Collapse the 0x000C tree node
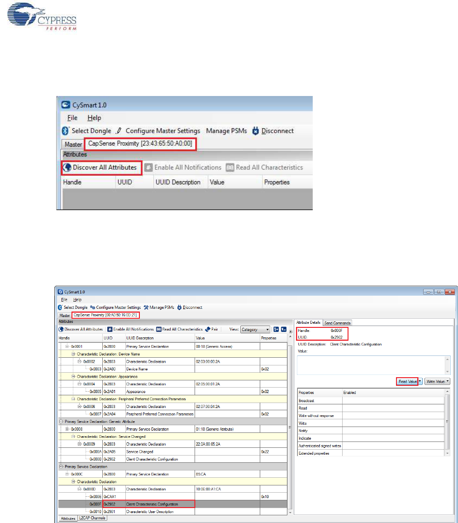Viewport: 458px width, 523px height. click(x=67, y=474)
